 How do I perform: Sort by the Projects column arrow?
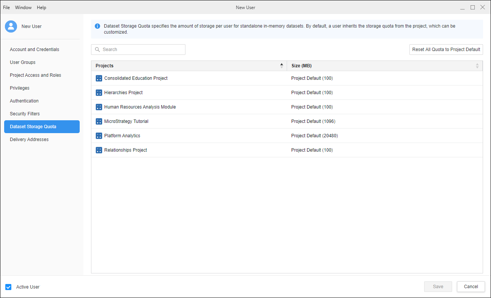click(281, 66)
